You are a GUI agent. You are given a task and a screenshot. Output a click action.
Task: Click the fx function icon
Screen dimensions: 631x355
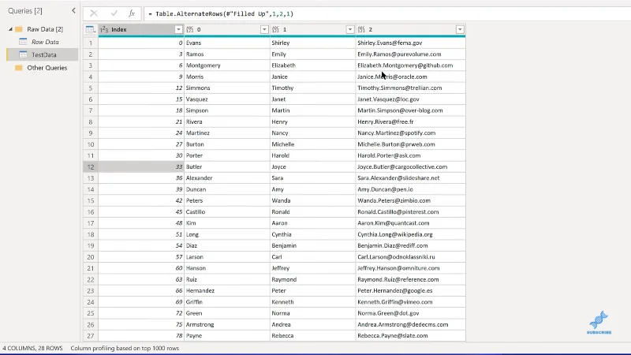pyautogui.click(x=132, y=13)
